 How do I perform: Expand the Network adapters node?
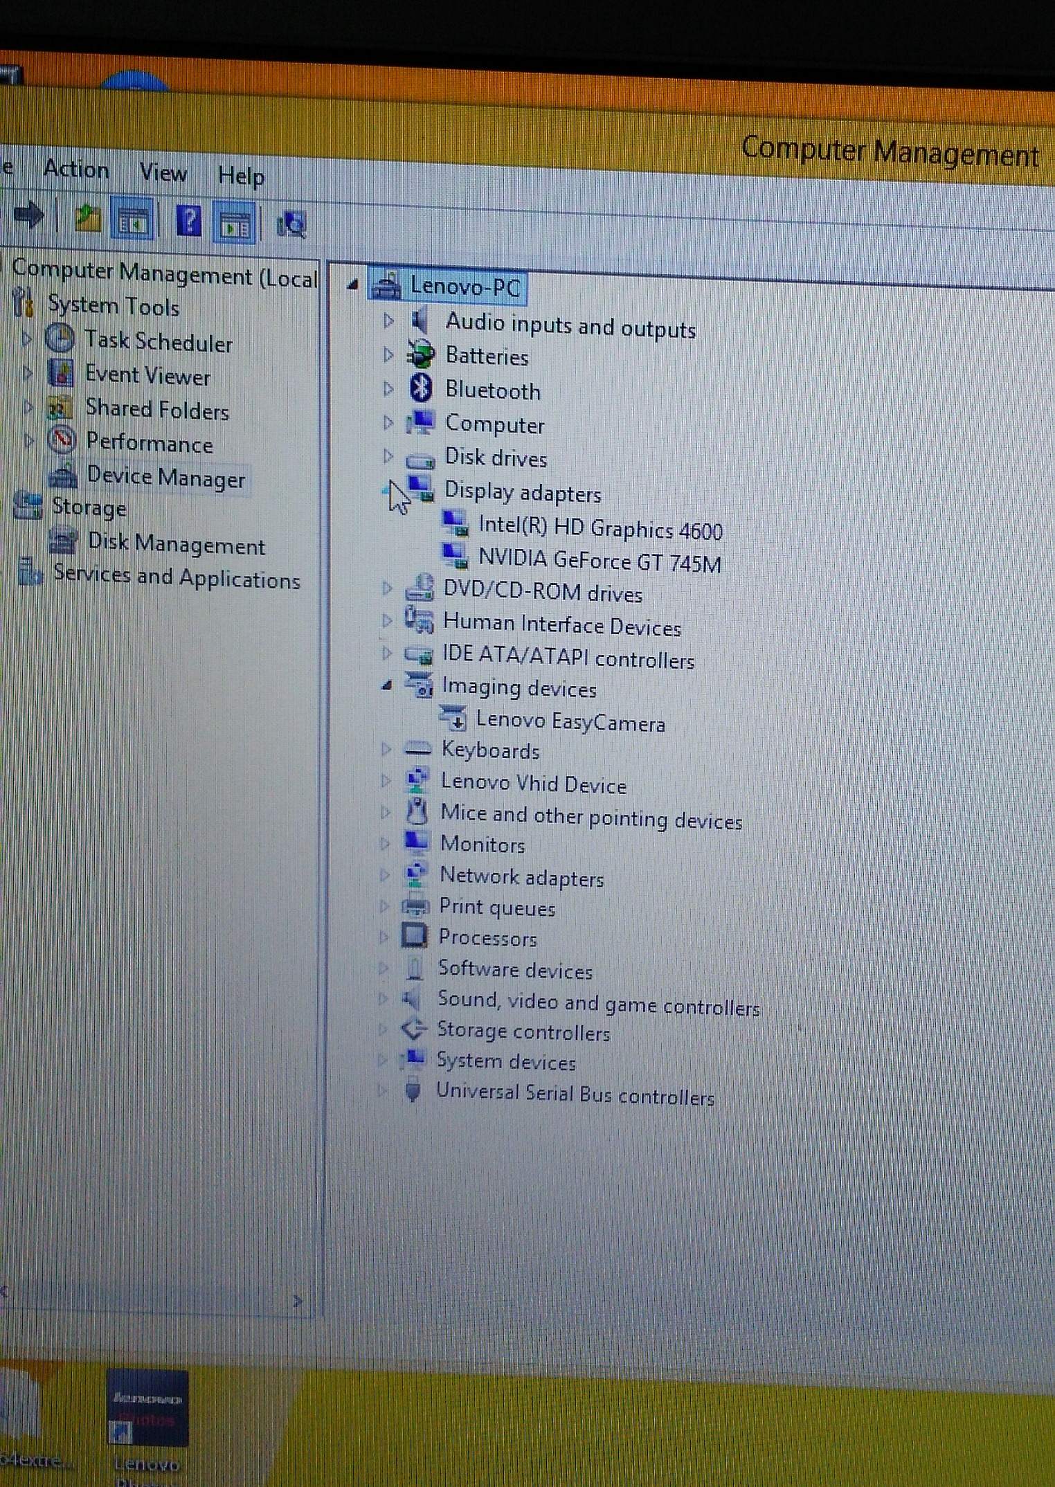pos(385,874)
